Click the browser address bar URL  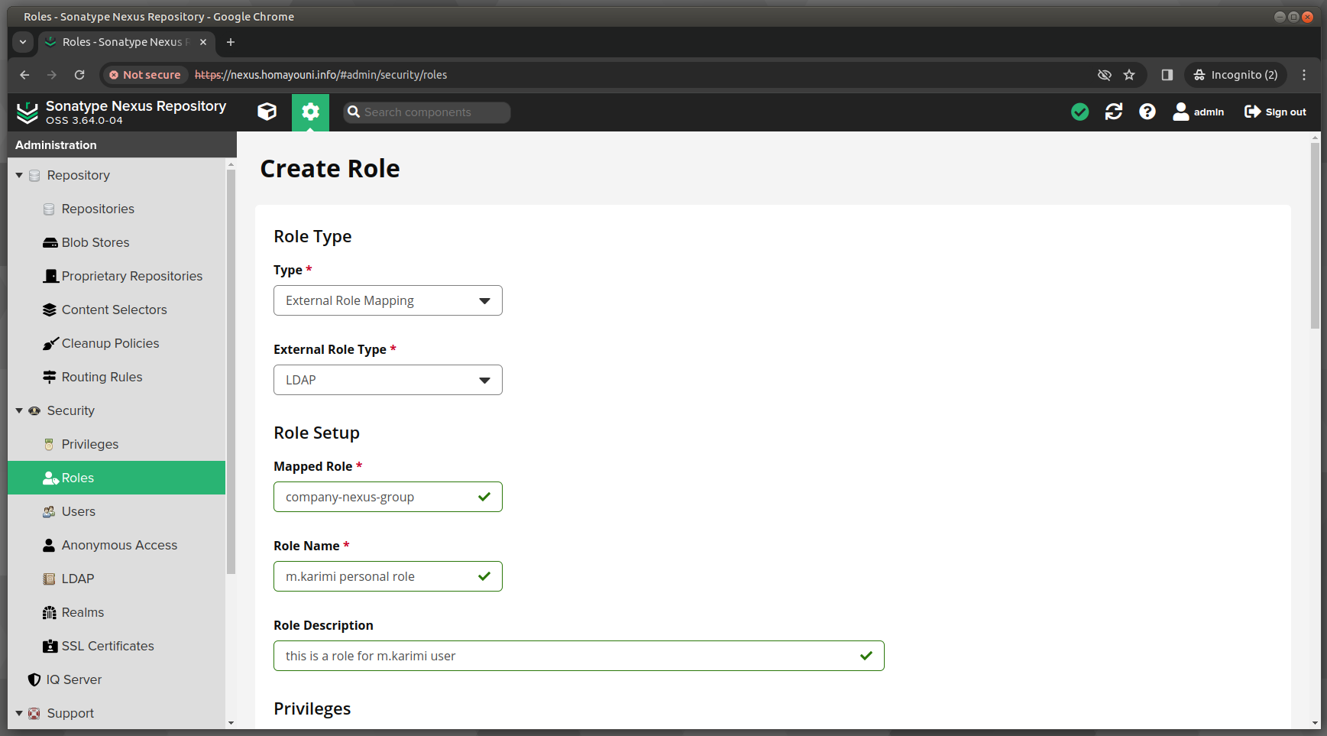321,75
